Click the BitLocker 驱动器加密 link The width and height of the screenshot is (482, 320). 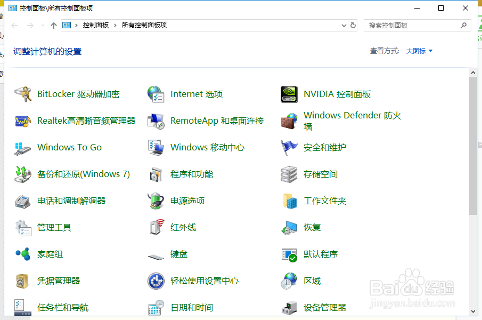click(x=78, y=94)
